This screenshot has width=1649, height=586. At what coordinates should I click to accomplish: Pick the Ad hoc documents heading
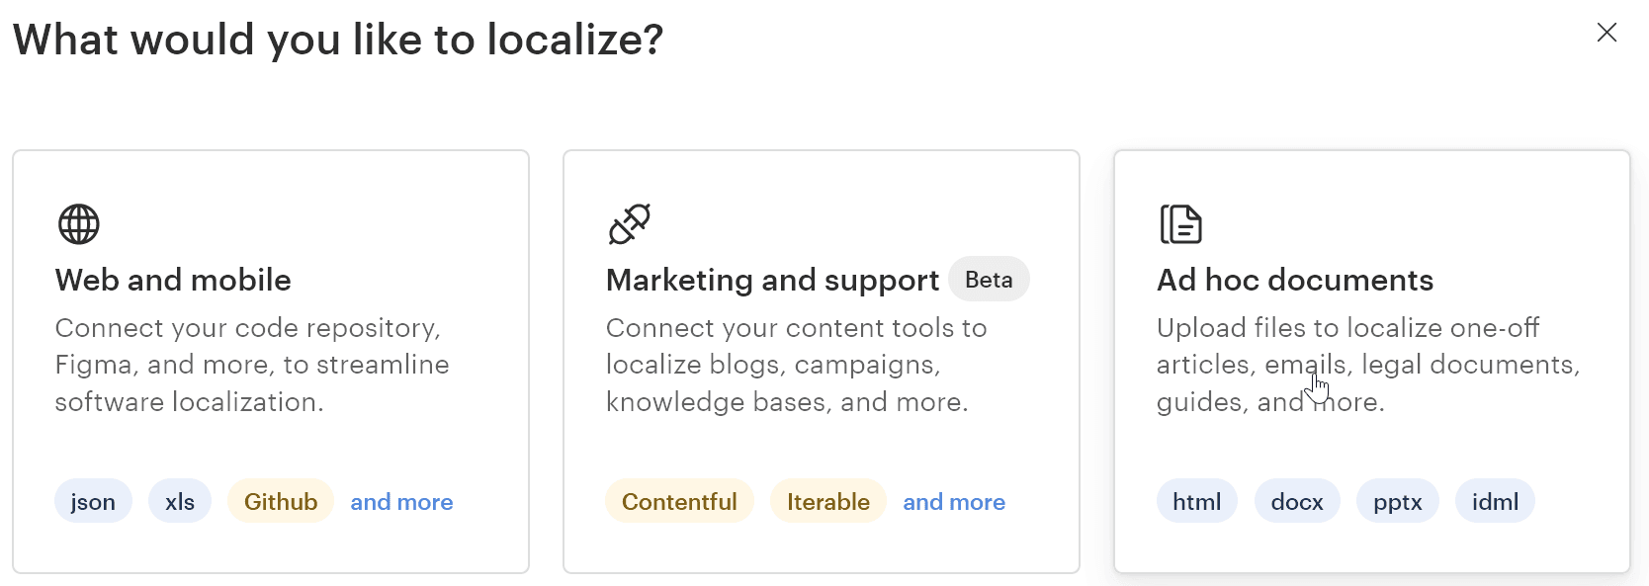click(1295, 280)
